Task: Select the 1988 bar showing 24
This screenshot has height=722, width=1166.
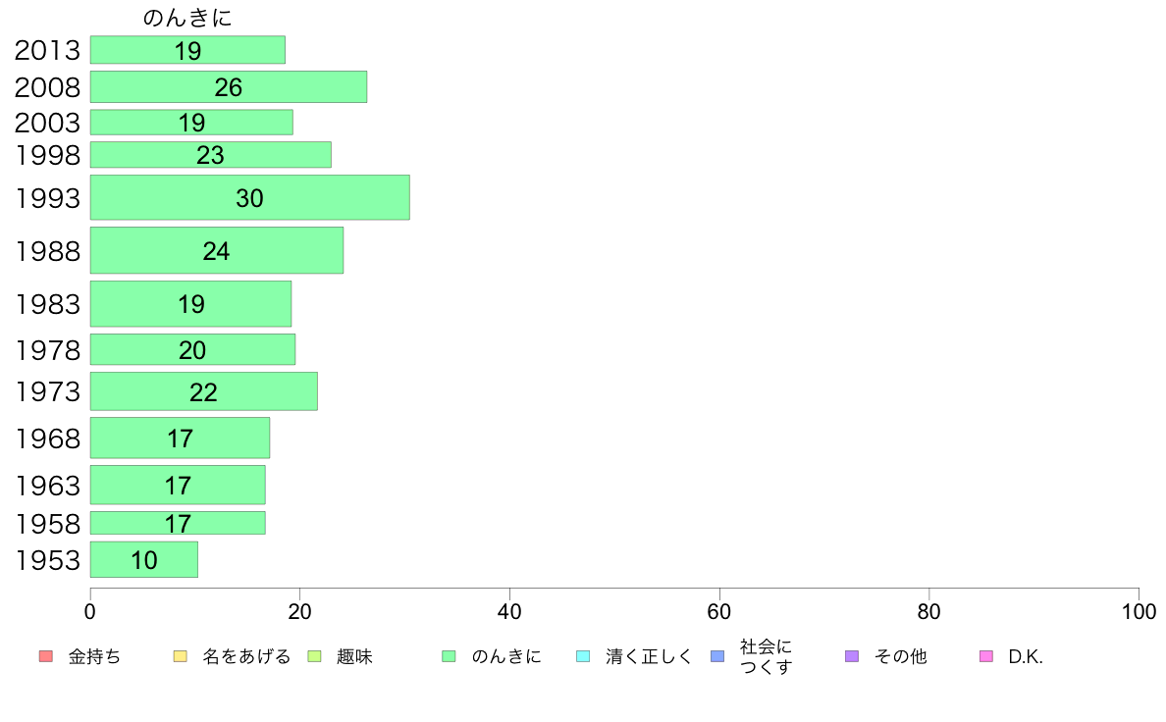Action: tap(217, 250)
